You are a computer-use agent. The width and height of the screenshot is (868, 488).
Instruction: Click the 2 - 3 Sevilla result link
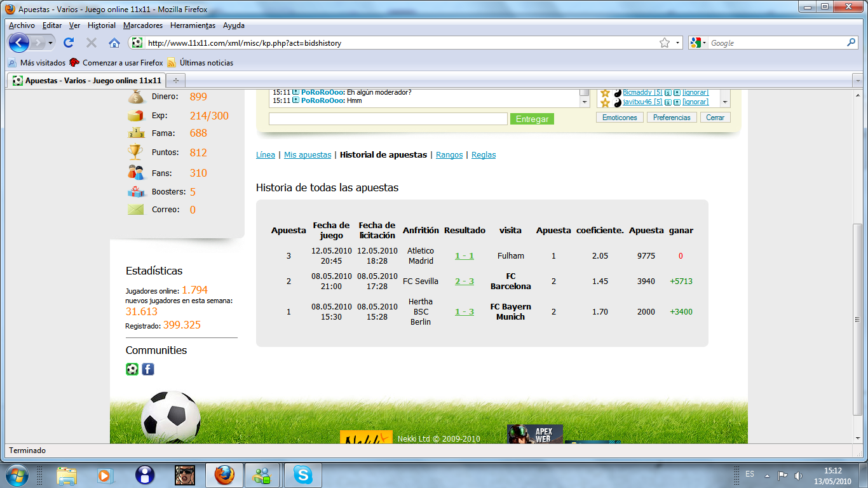tap(465, 281)
